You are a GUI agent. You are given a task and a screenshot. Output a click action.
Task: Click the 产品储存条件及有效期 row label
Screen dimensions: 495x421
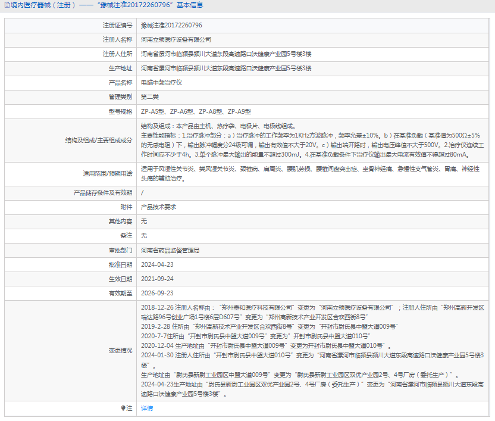[103, 193]
